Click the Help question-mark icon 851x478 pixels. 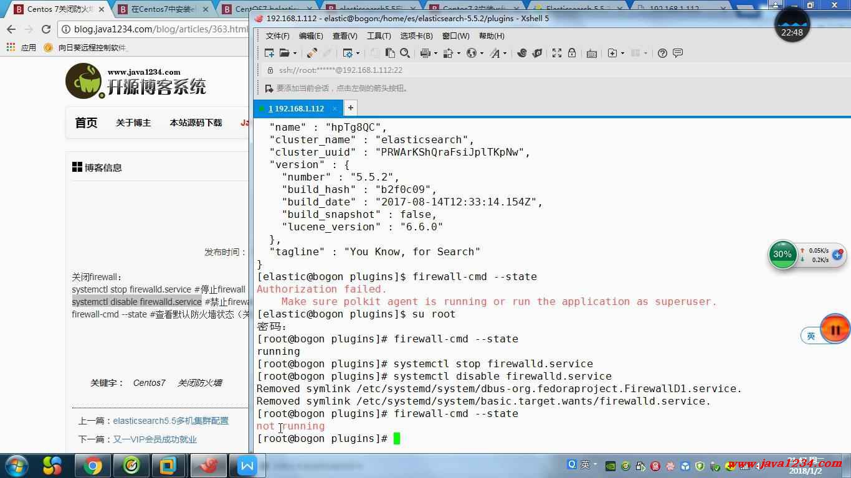point(662,53)
